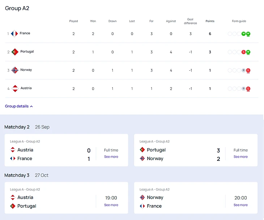Click the Form guide column header

pyautogui.click(x=239, y=21)
